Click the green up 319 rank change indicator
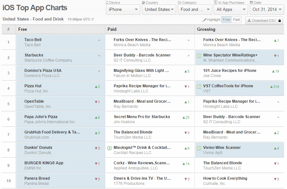Screen dimensions: 287x189 [x=274, y=87]
